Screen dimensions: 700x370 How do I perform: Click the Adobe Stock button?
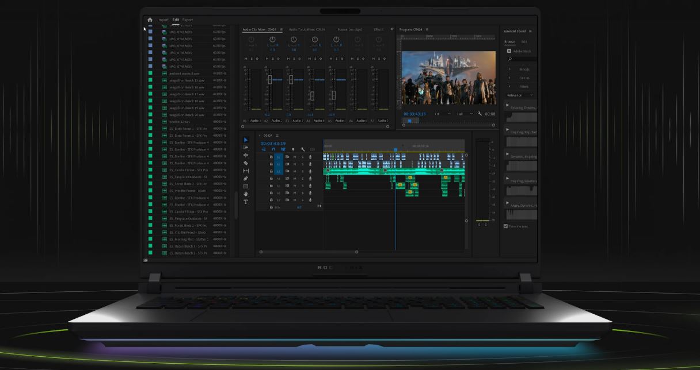518,51
